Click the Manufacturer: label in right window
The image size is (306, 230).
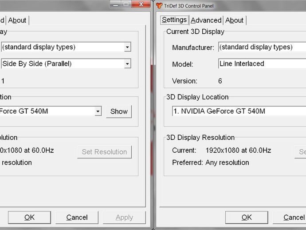coord(193,48)
